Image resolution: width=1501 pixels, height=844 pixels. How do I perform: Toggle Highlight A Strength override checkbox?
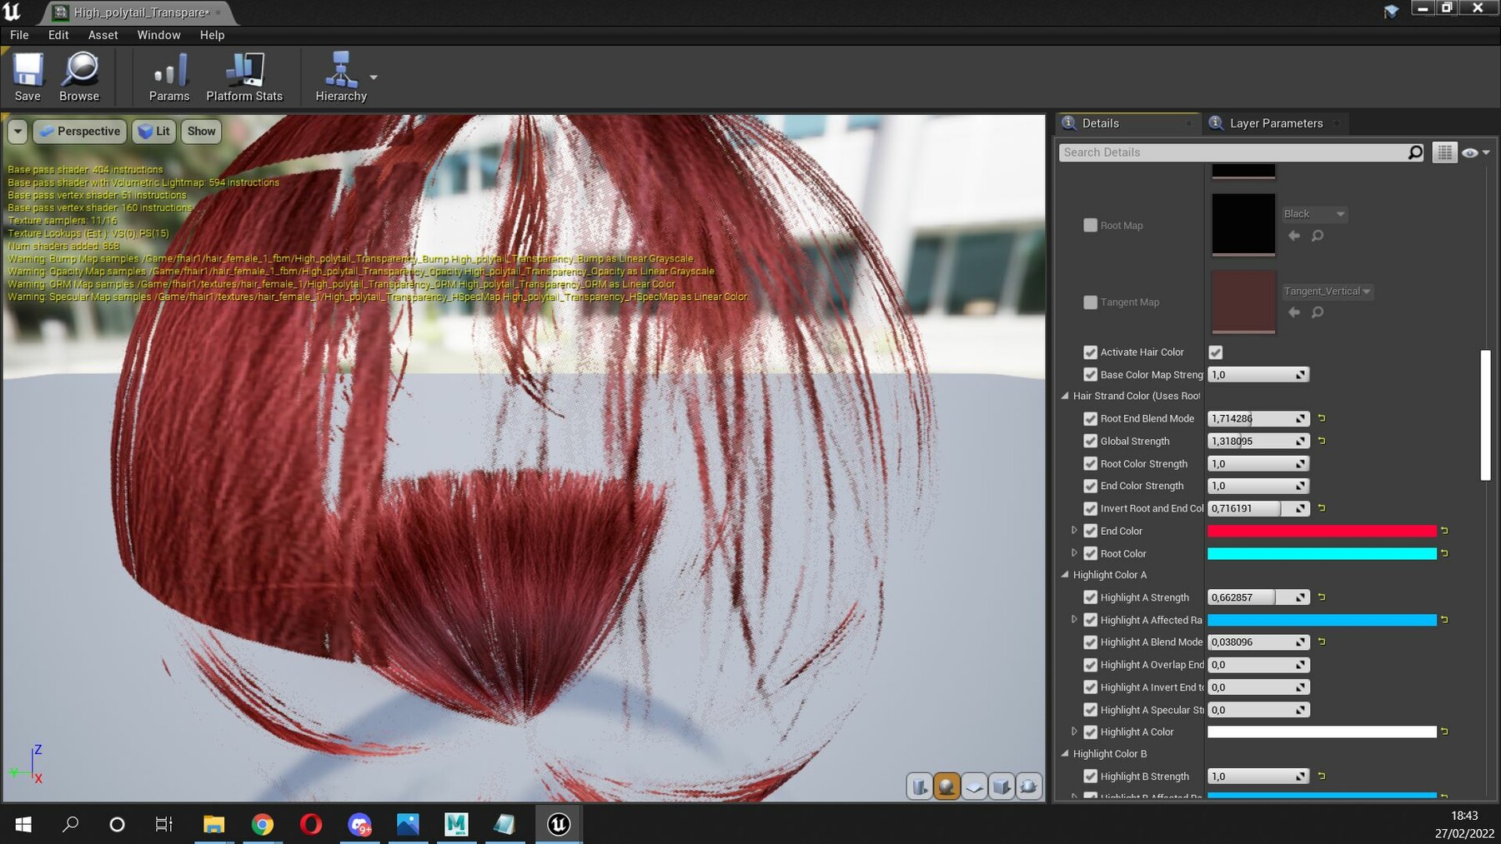1090,597
